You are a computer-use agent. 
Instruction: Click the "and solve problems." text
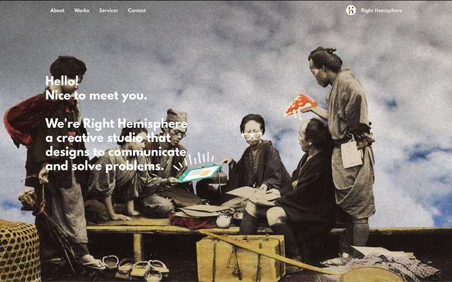point(105,166)
